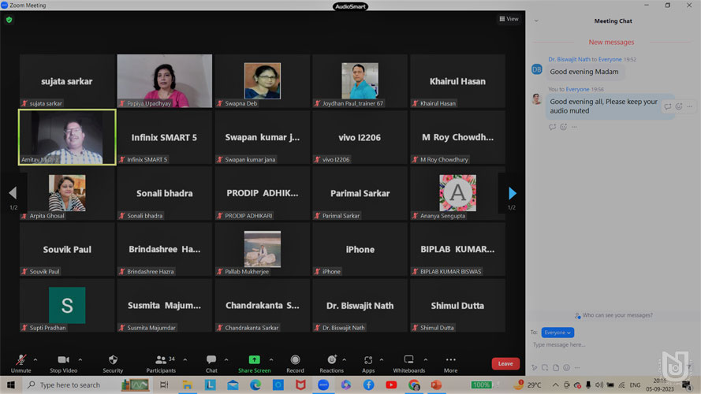Expand the arrow beside Whiteboards

(426, 359)
